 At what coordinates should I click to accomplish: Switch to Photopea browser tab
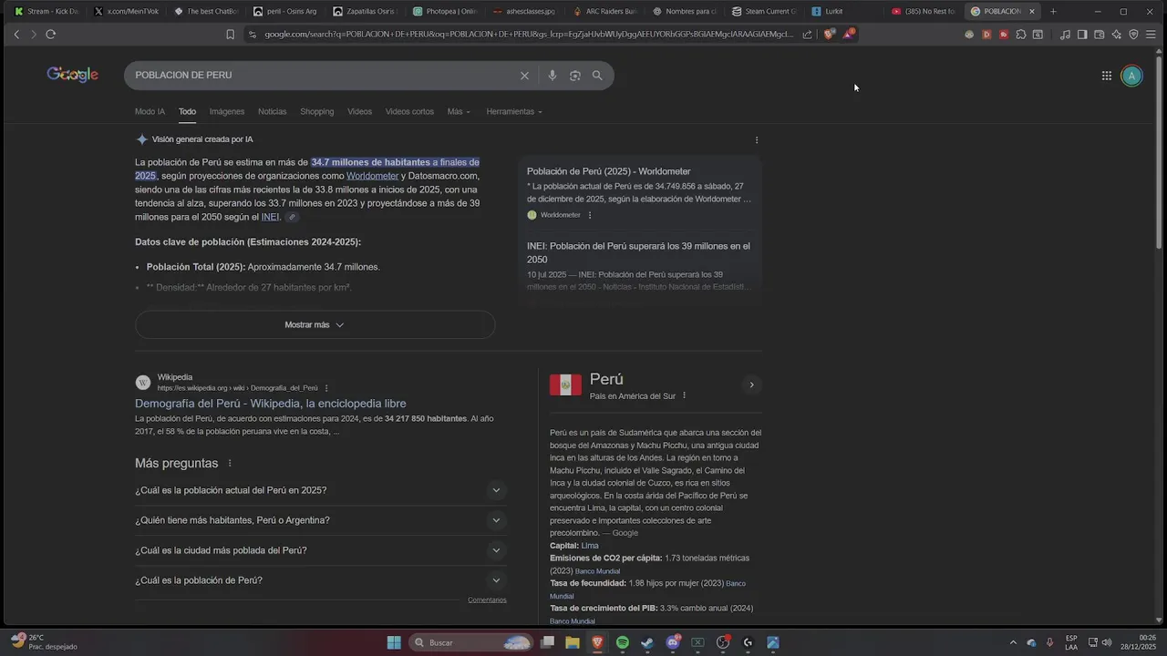click(x=444, y=12)
